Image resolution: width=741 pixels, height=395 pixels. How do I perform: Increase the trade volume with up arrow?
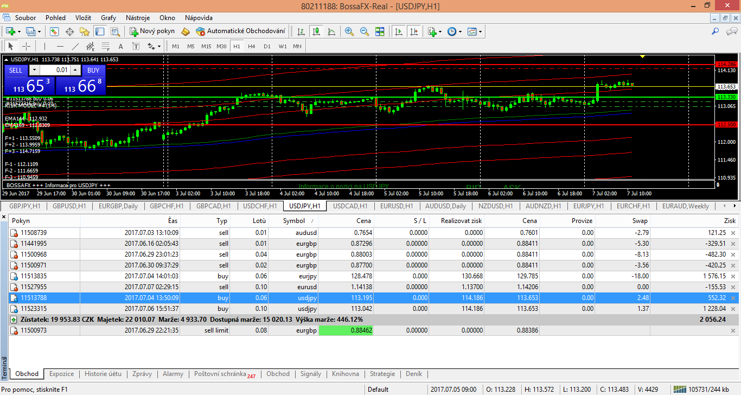point(75,70)
